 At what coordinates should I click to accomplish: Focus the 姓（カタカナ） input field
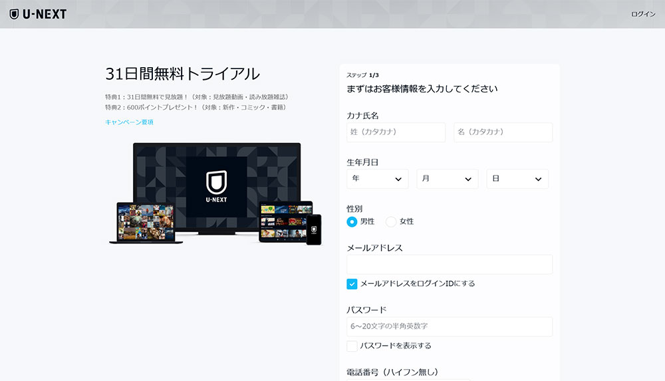pyautogui.click(x=396, y=132)
